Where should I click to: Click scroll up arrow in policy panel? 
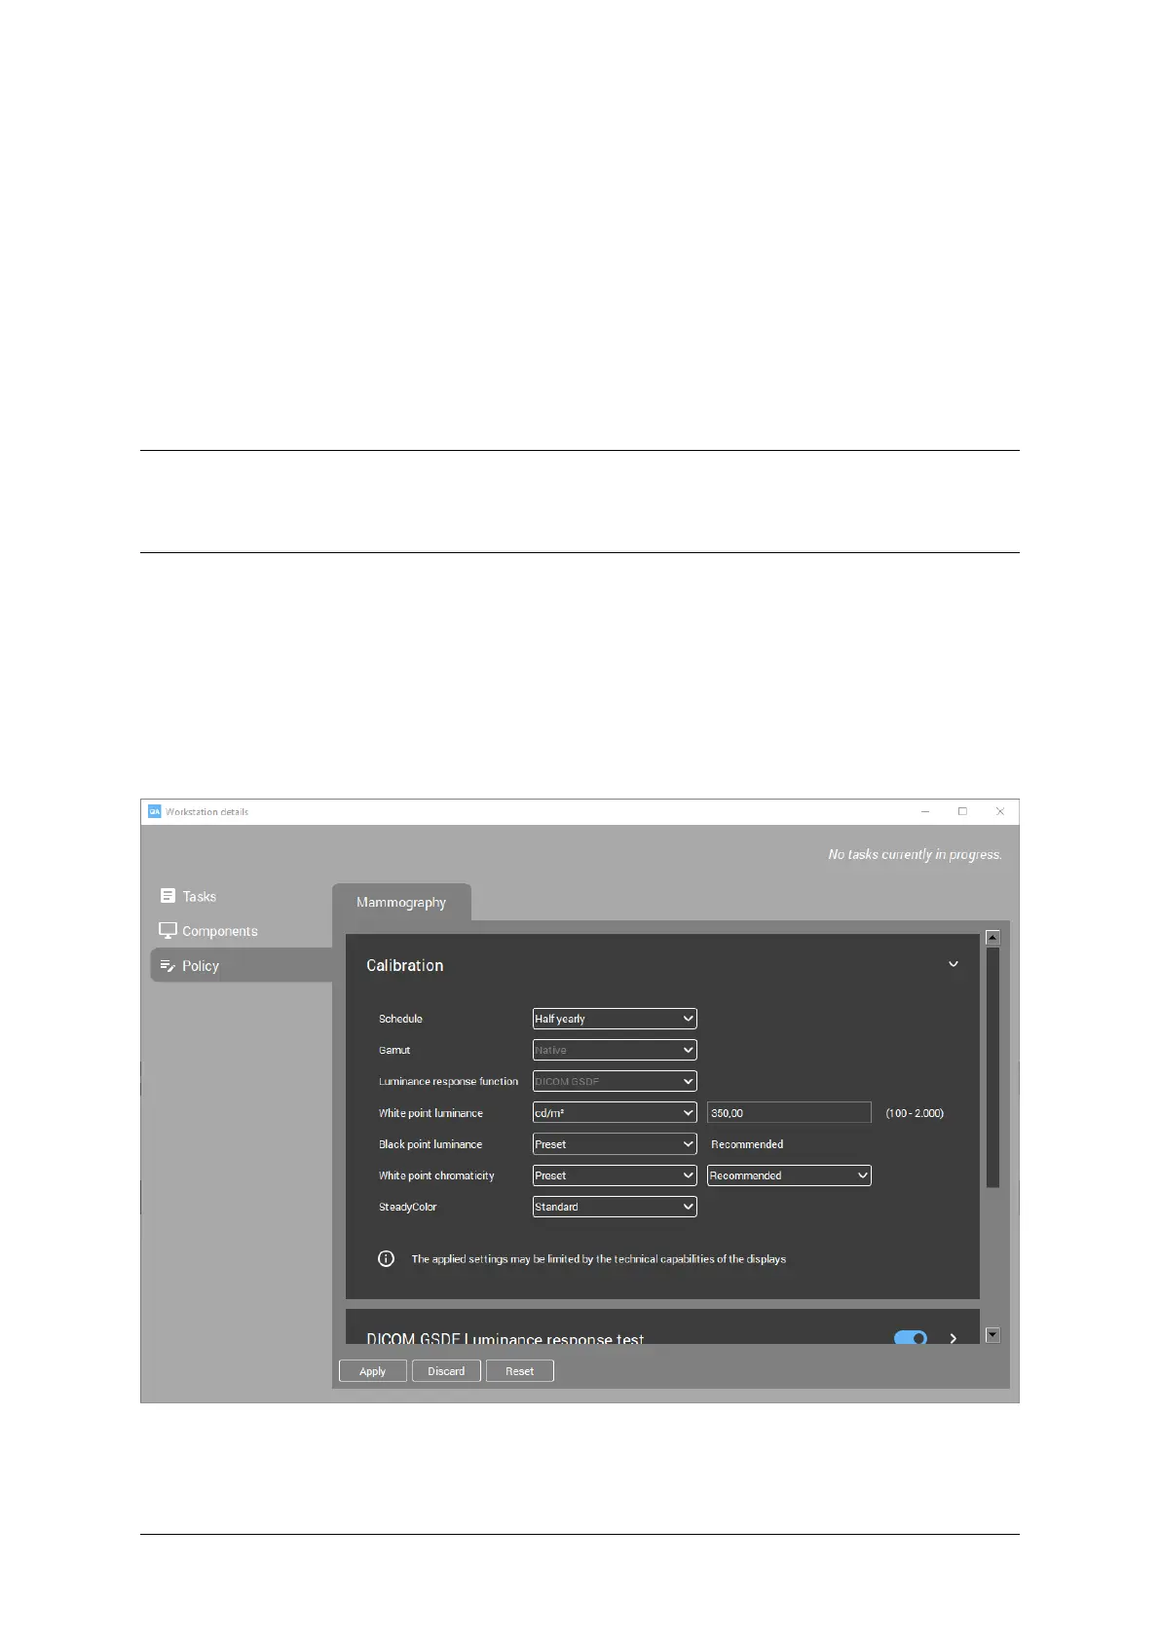pos(992,937)
